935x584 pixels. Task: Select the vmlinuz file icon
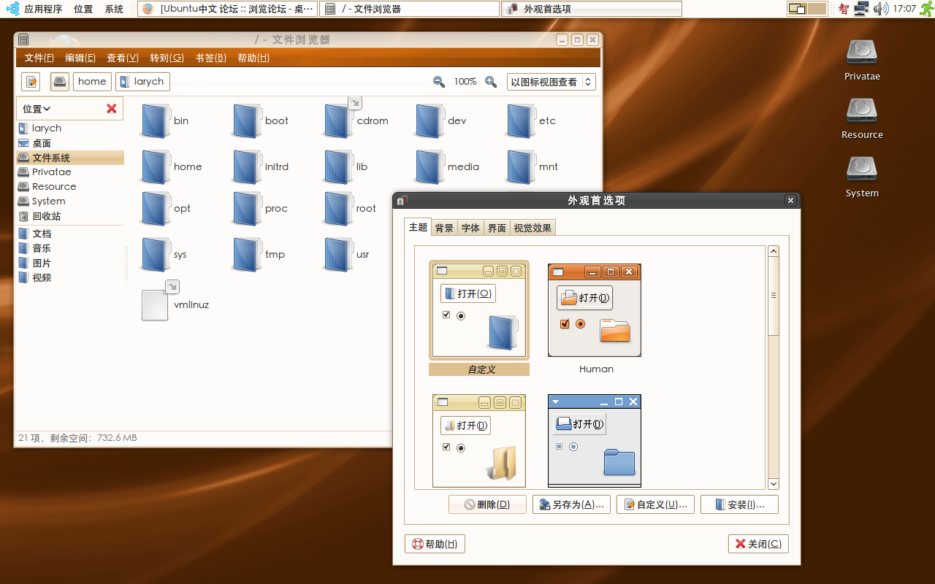[155, 304]
